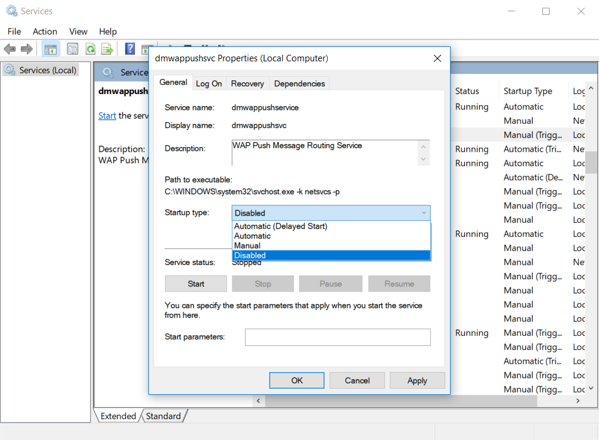Screen dimensions: 599x440
Task: Switch to the Recovery tab
Action: pyautogui.click(x=247, y=83)
